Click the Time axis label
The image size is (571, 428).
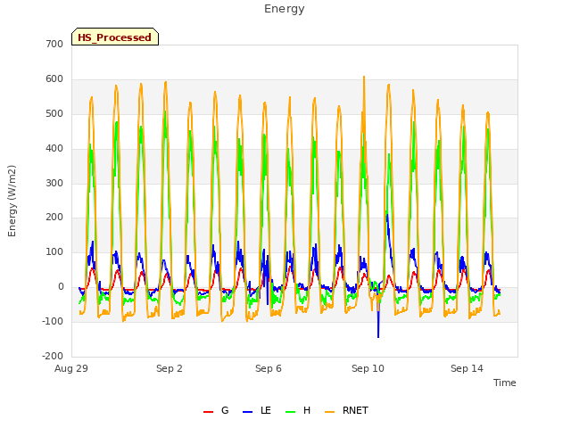[505, 383]
